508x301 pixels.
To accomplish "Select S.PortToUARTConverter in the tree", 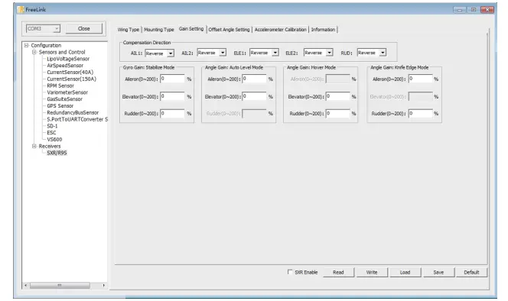I will click(x=77, y=119).
